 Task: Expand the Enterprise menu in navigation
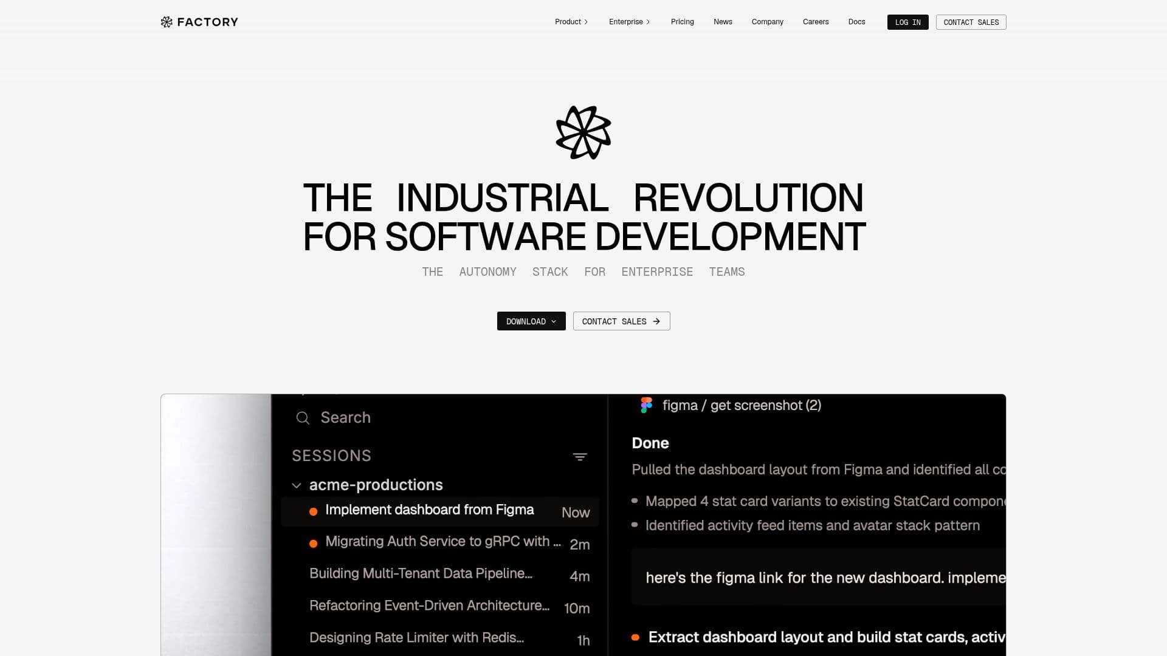[629, 22]
